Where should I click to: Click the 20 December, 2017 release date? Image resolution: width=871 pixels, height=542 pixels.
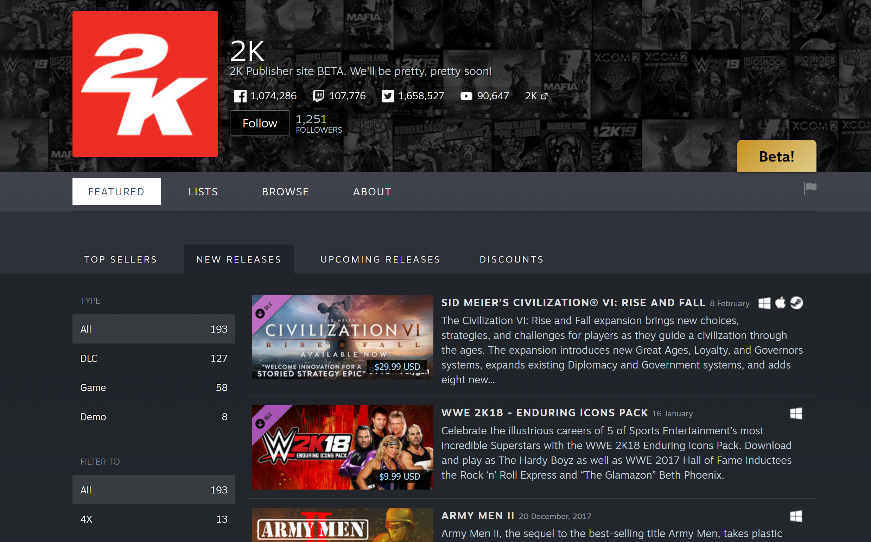555,516
